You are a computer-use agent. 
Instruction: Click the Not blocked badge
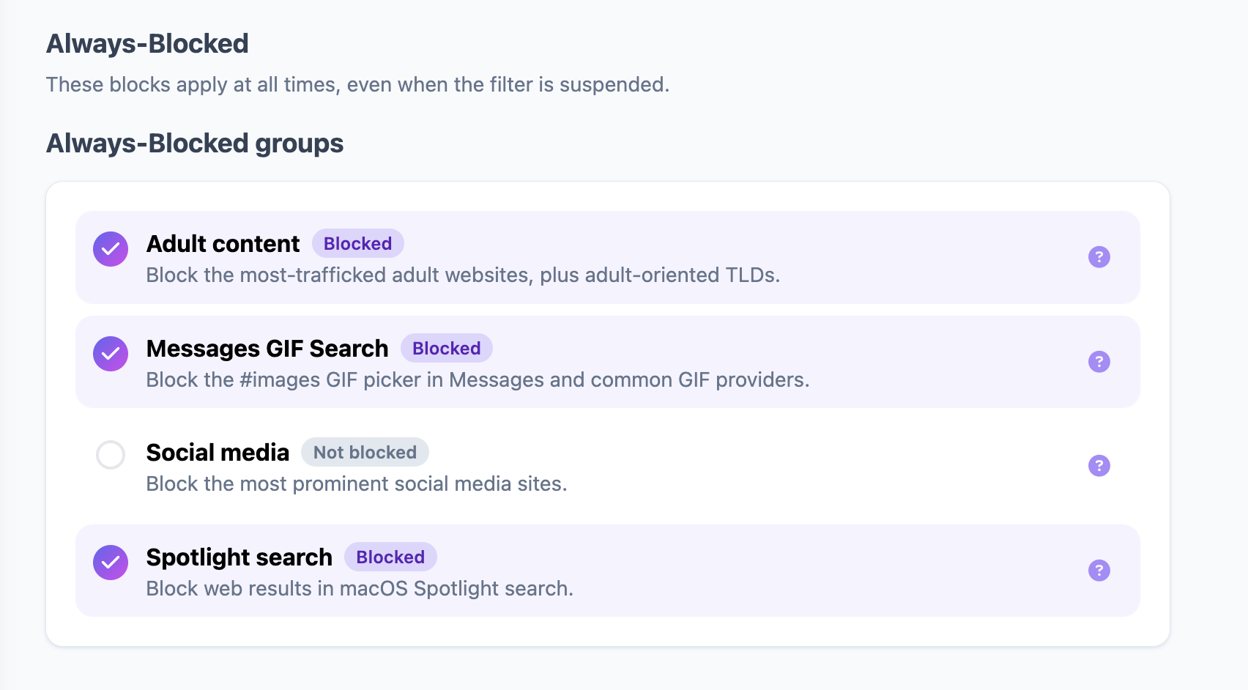(x=365, y=453)
